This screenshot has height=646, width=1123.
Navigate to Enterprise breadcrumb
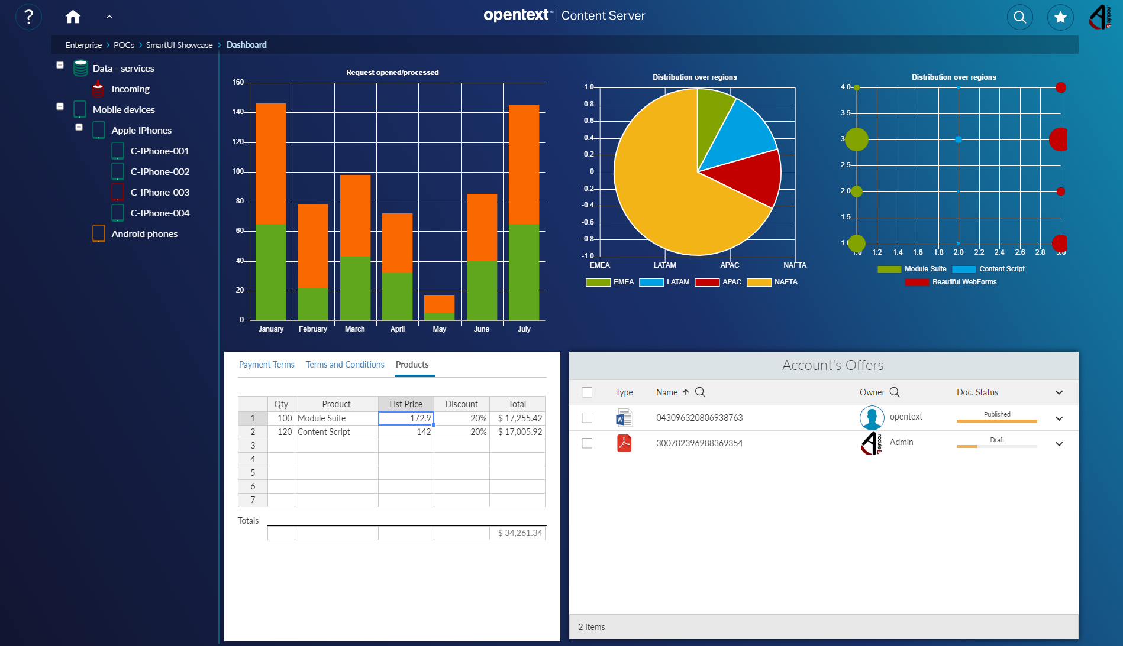pos(83,45)
